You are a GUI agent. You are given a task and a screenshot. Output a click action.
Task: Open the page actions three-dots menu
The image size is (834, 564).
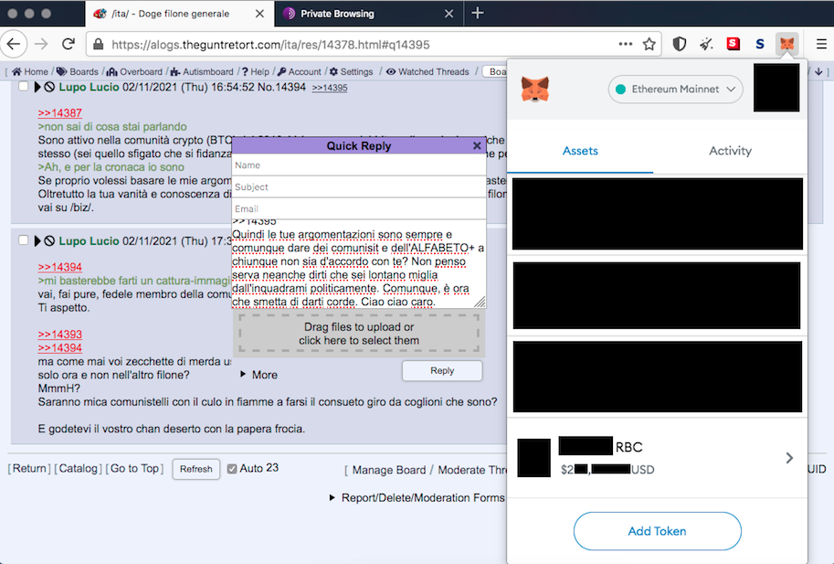626,44
